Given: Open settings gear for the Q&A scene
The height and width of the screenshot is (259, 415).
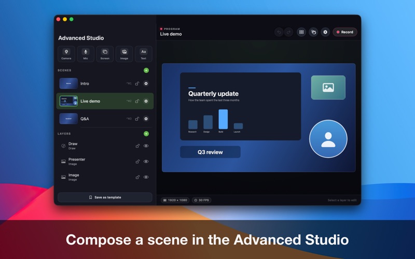Looking at the screenshot, I should [146, 119].
